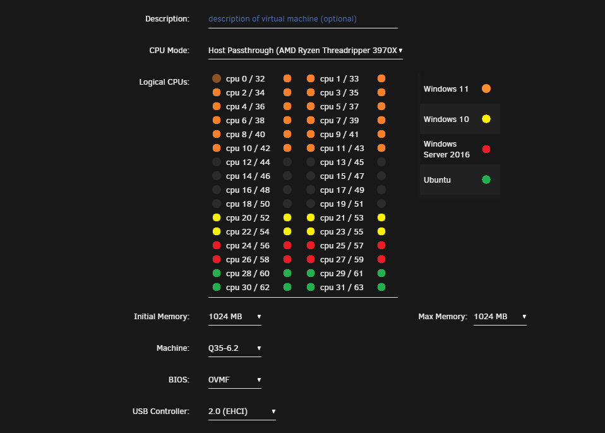Toggle cpu 33 dot after cpu 1 / 33

point(381,79)
